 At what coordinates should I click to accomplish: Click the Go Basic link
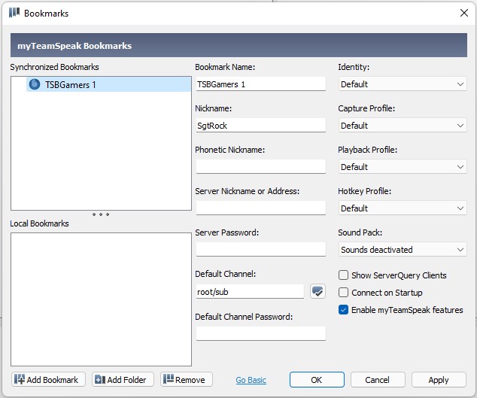(x=251, y=380)
